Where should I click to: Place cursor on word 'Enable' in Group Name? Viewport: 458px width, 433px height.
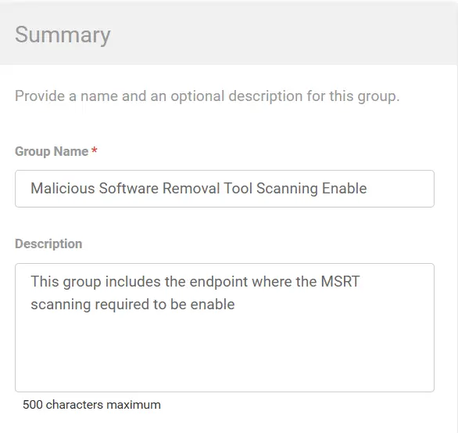344,188
